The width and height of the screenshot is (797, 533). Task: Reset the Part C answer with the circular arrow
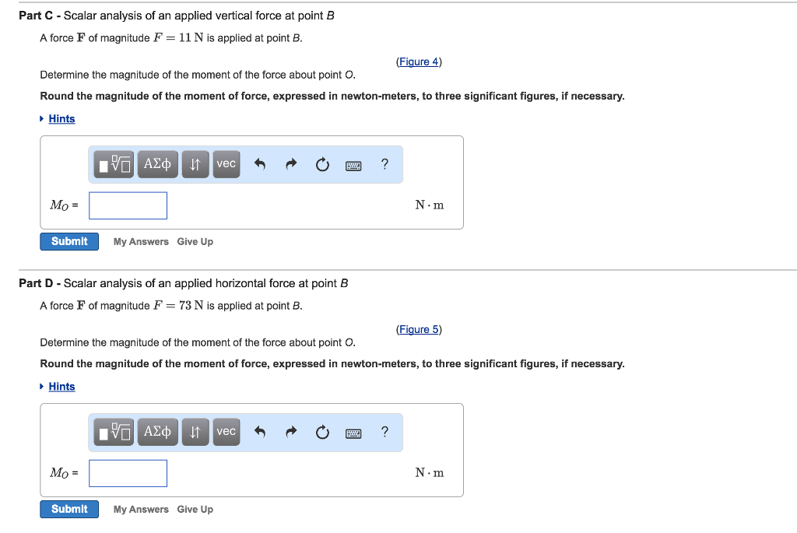pos(322,164)
